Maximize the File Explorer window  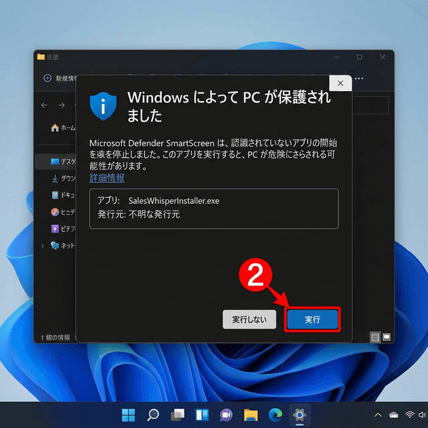point(359,57)
